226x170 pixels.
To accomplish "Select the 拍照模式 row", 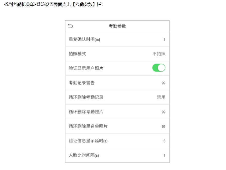I will (117, 54).
